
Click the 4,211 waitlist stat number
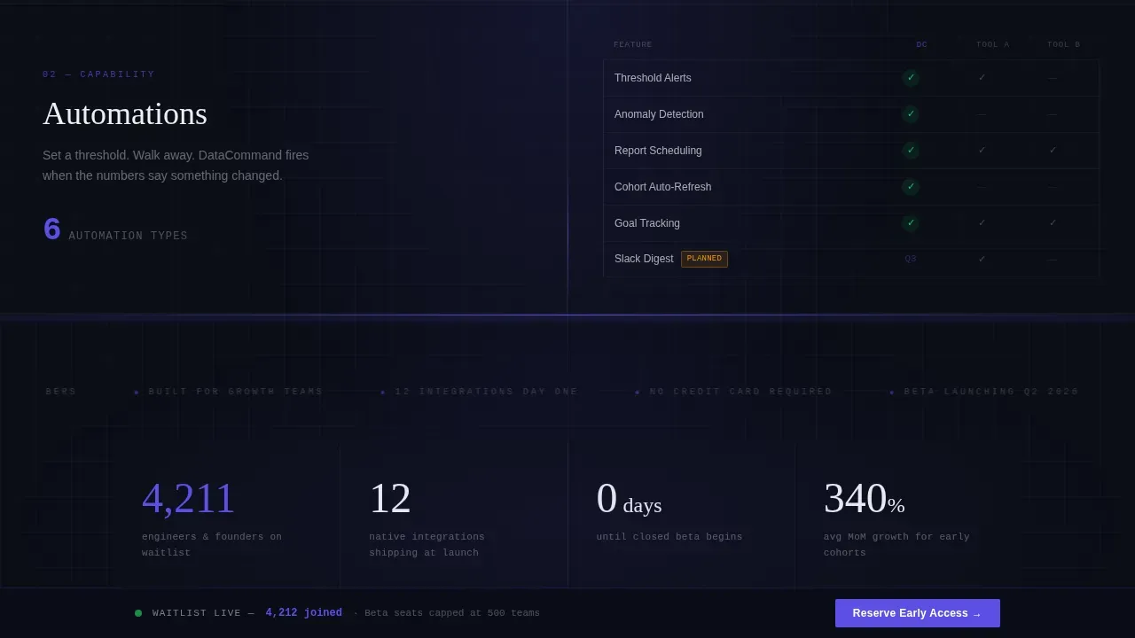189,498
